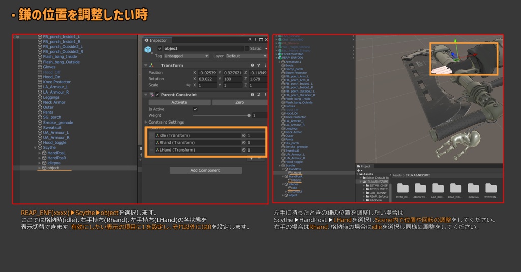Collapse Scythe in the hierarchy beside the Inspector
This screenshot has width=521, height=272.
click(x=35, y=148)
